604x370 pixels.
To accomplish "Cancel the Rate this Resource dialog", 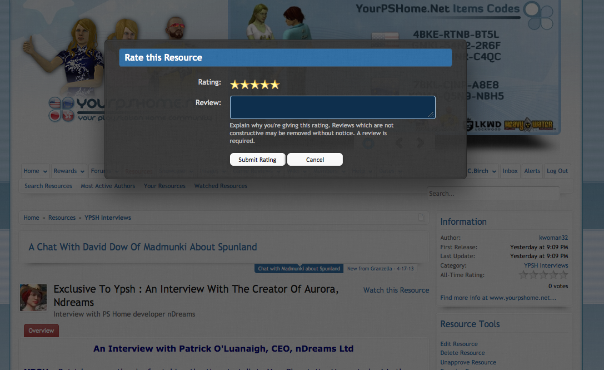I will 315,159.
